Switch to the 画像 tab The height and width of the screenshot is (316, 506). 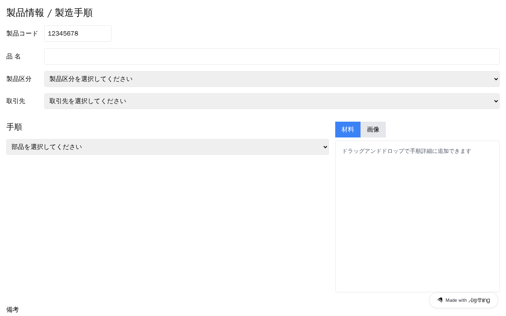[x=373, y=130]
